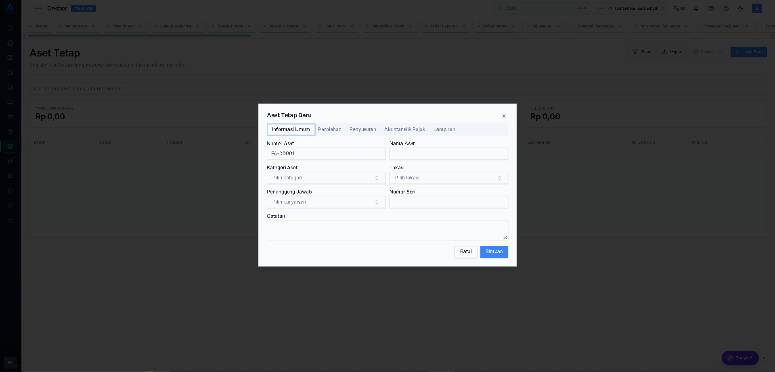Open the truck delivery sidebar icon

(x=10, y=102)
